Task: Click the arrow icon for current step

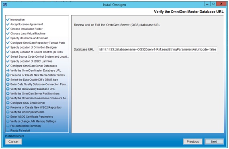Action: point(8,70)
